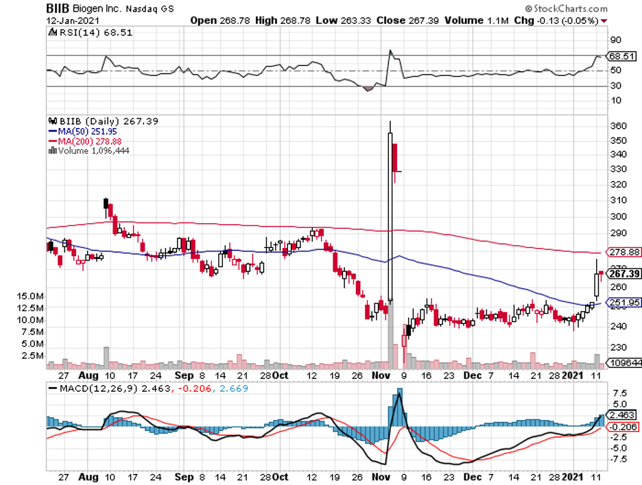The width and height of the screenshot is (642, 485).
Task: Click the 300 price axis label
Action: 618,216
